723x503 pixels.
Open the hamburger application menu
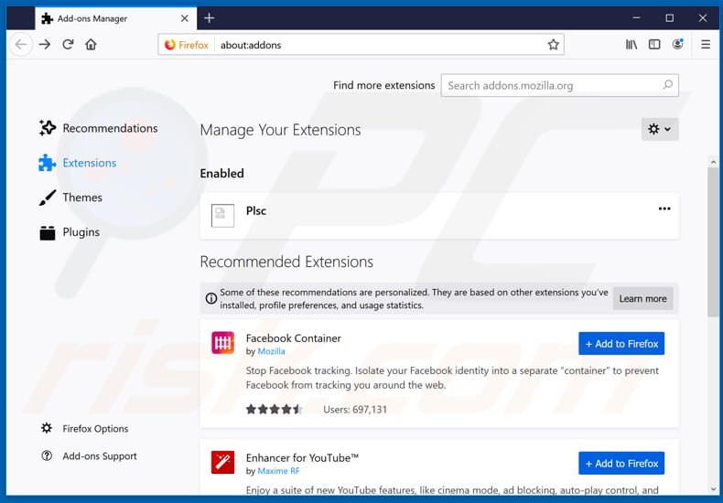click(x=706, y=45)
